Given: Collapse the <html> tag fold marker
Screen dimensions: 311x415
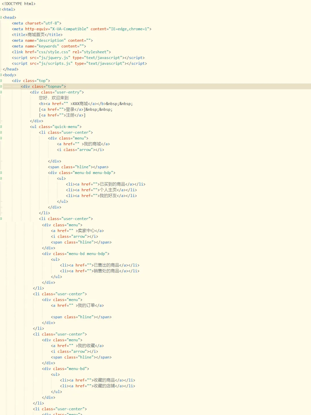Looking at the screenshot, I should coord(1,9).
